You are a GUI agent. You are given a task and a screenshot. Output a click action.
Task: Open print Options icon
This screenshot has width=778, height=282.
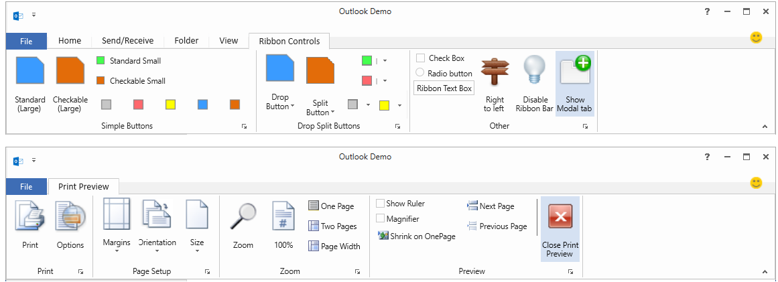click(x=70, y=216)
